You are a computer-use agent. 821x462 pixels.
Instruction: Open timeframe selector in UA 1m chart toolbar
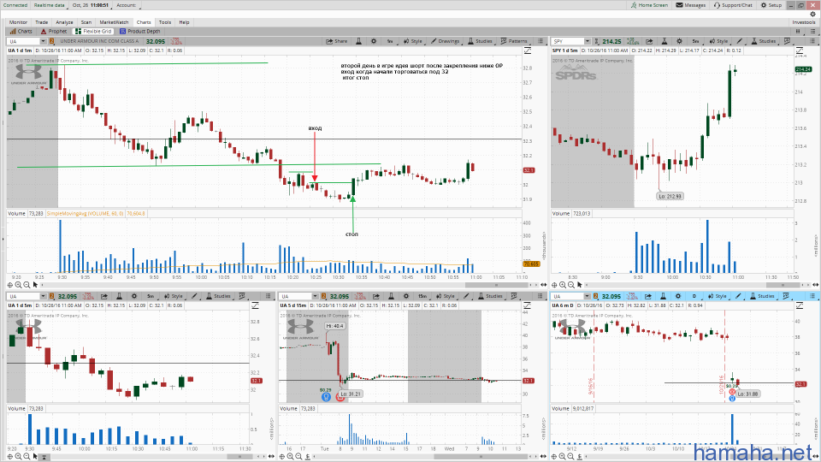tap(390, 41)
